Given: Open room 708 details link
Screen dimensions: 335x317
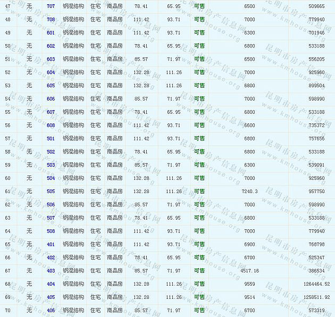Looking at the screenshot, I should pos(51,19).
